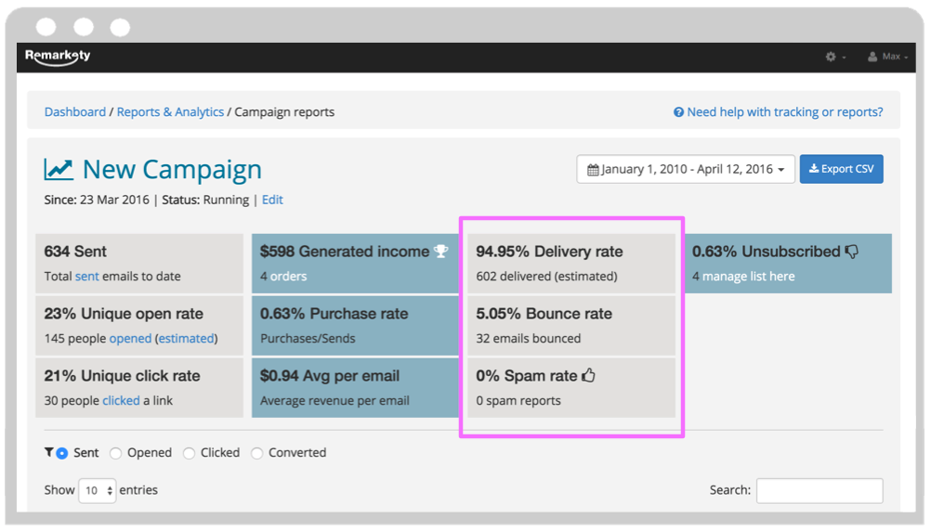
Task: Click the filter funnel icon
Action: (48, 452)
